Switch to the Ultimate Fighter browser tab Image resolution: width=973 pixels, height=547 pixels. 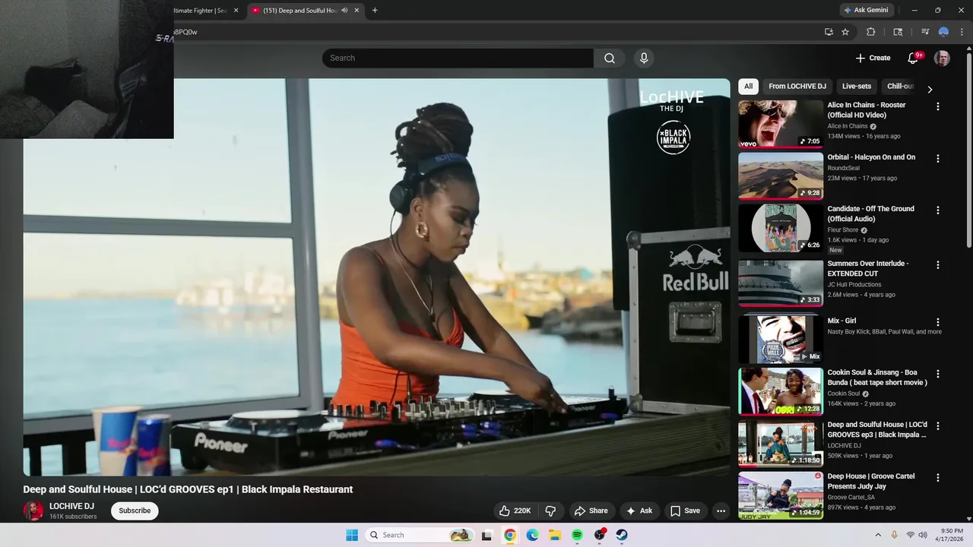click(x=200, y=11)
